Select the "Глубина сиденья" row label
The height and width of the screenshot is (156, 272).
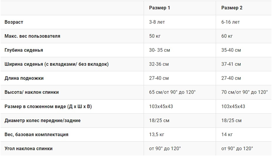pos(24,50)
